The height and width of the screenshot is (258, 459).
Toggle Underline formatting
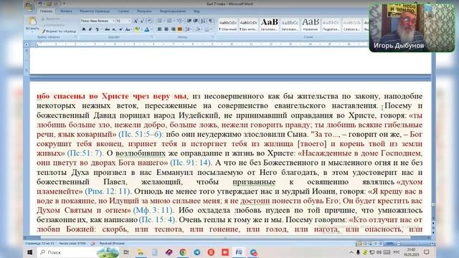coord(98,29)
